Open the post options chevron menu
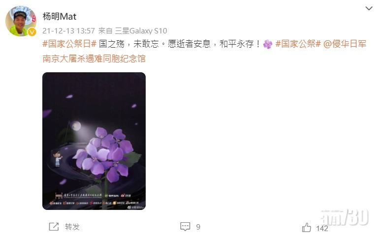The image size is (379, 235). point(369,8)
